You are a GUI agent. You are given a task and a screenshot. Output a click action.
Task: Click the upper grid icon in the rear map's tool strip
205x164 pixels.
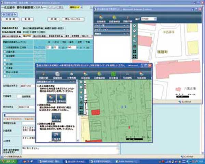[135, 51]
